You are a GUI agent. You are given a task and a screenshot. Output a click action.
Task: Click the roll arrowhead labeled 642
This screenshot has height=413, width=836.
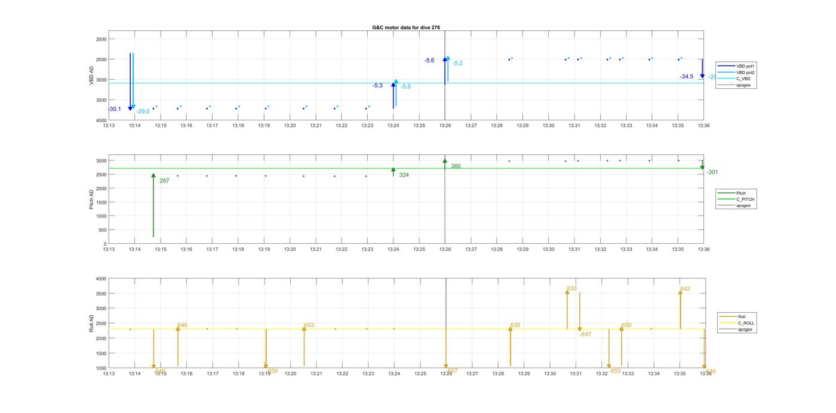[680, 293]
